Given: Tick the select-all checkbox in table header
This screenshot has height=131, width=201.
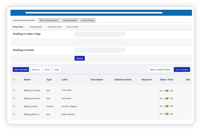Looking at the screenshot, I should 14,80.
